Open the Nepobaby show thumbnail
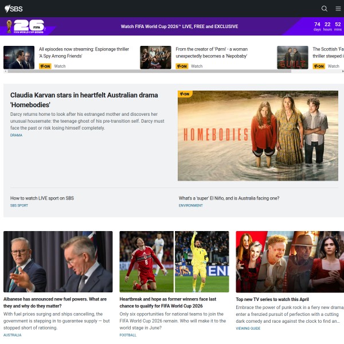This screenshot has width=344, height=344. tap(155, 57)
